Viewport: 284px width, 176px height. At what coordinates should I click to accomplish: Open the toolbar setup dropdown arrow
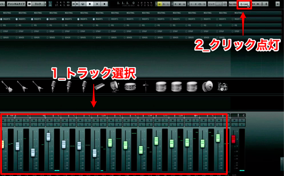(277, 4)
